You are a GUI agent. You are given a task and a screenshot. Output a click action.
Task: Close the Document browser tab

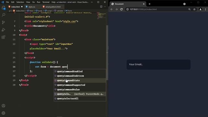pyautogui.click(x=144, y=4)
